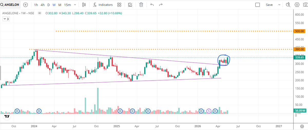Click the checkmark box toolbar icon
This screenshot has width=308, height=130.
130,5
